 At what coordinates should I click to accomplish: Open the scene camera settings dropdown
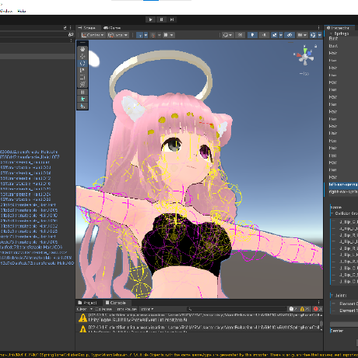[302, 35]
